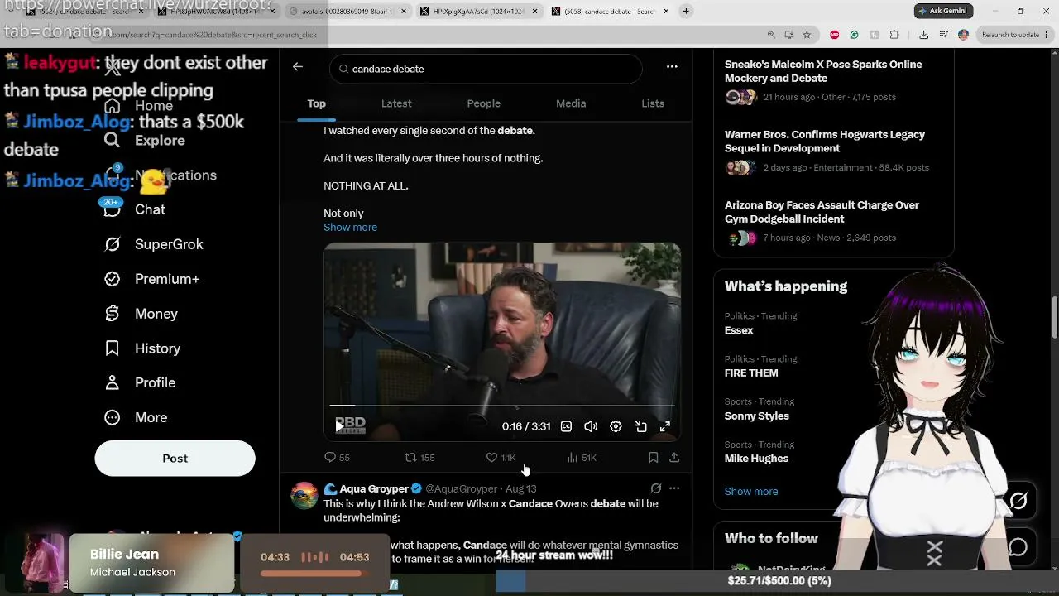Viewport: 1059px width, 596px height.
Task: Share the debate video post
Action: 674,457
